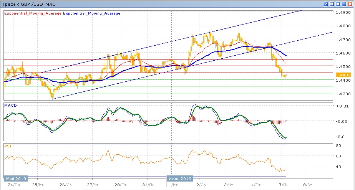355x190 pixels.
Task: Select the 1/Вт date on time axis
Action: tap(173, 185)
